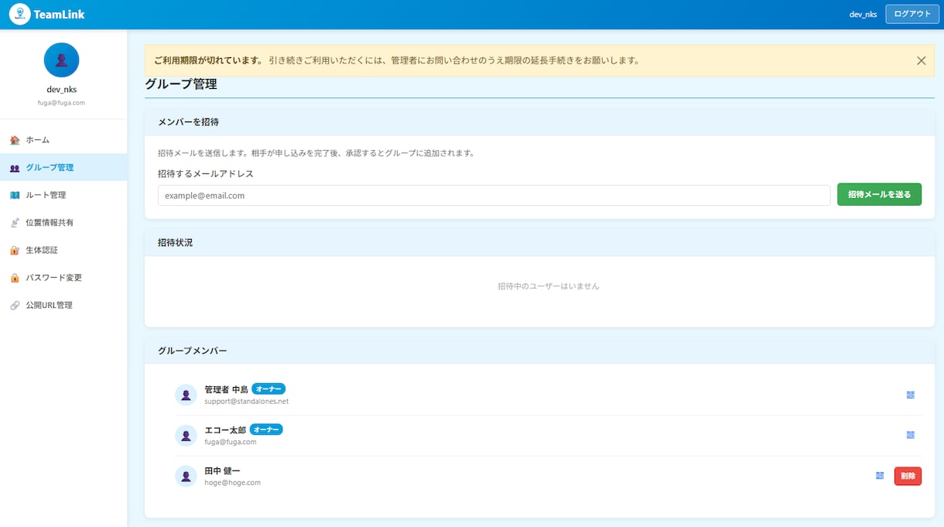Click the グループ管理 page heading
The image size is (944, 527).
tap(181, 84)
